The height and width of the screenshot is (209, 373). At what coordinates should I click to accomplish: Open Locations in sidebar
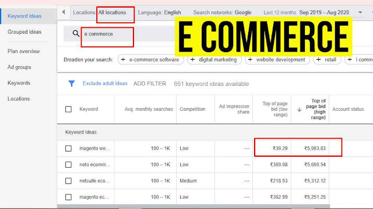click(19, 99)
